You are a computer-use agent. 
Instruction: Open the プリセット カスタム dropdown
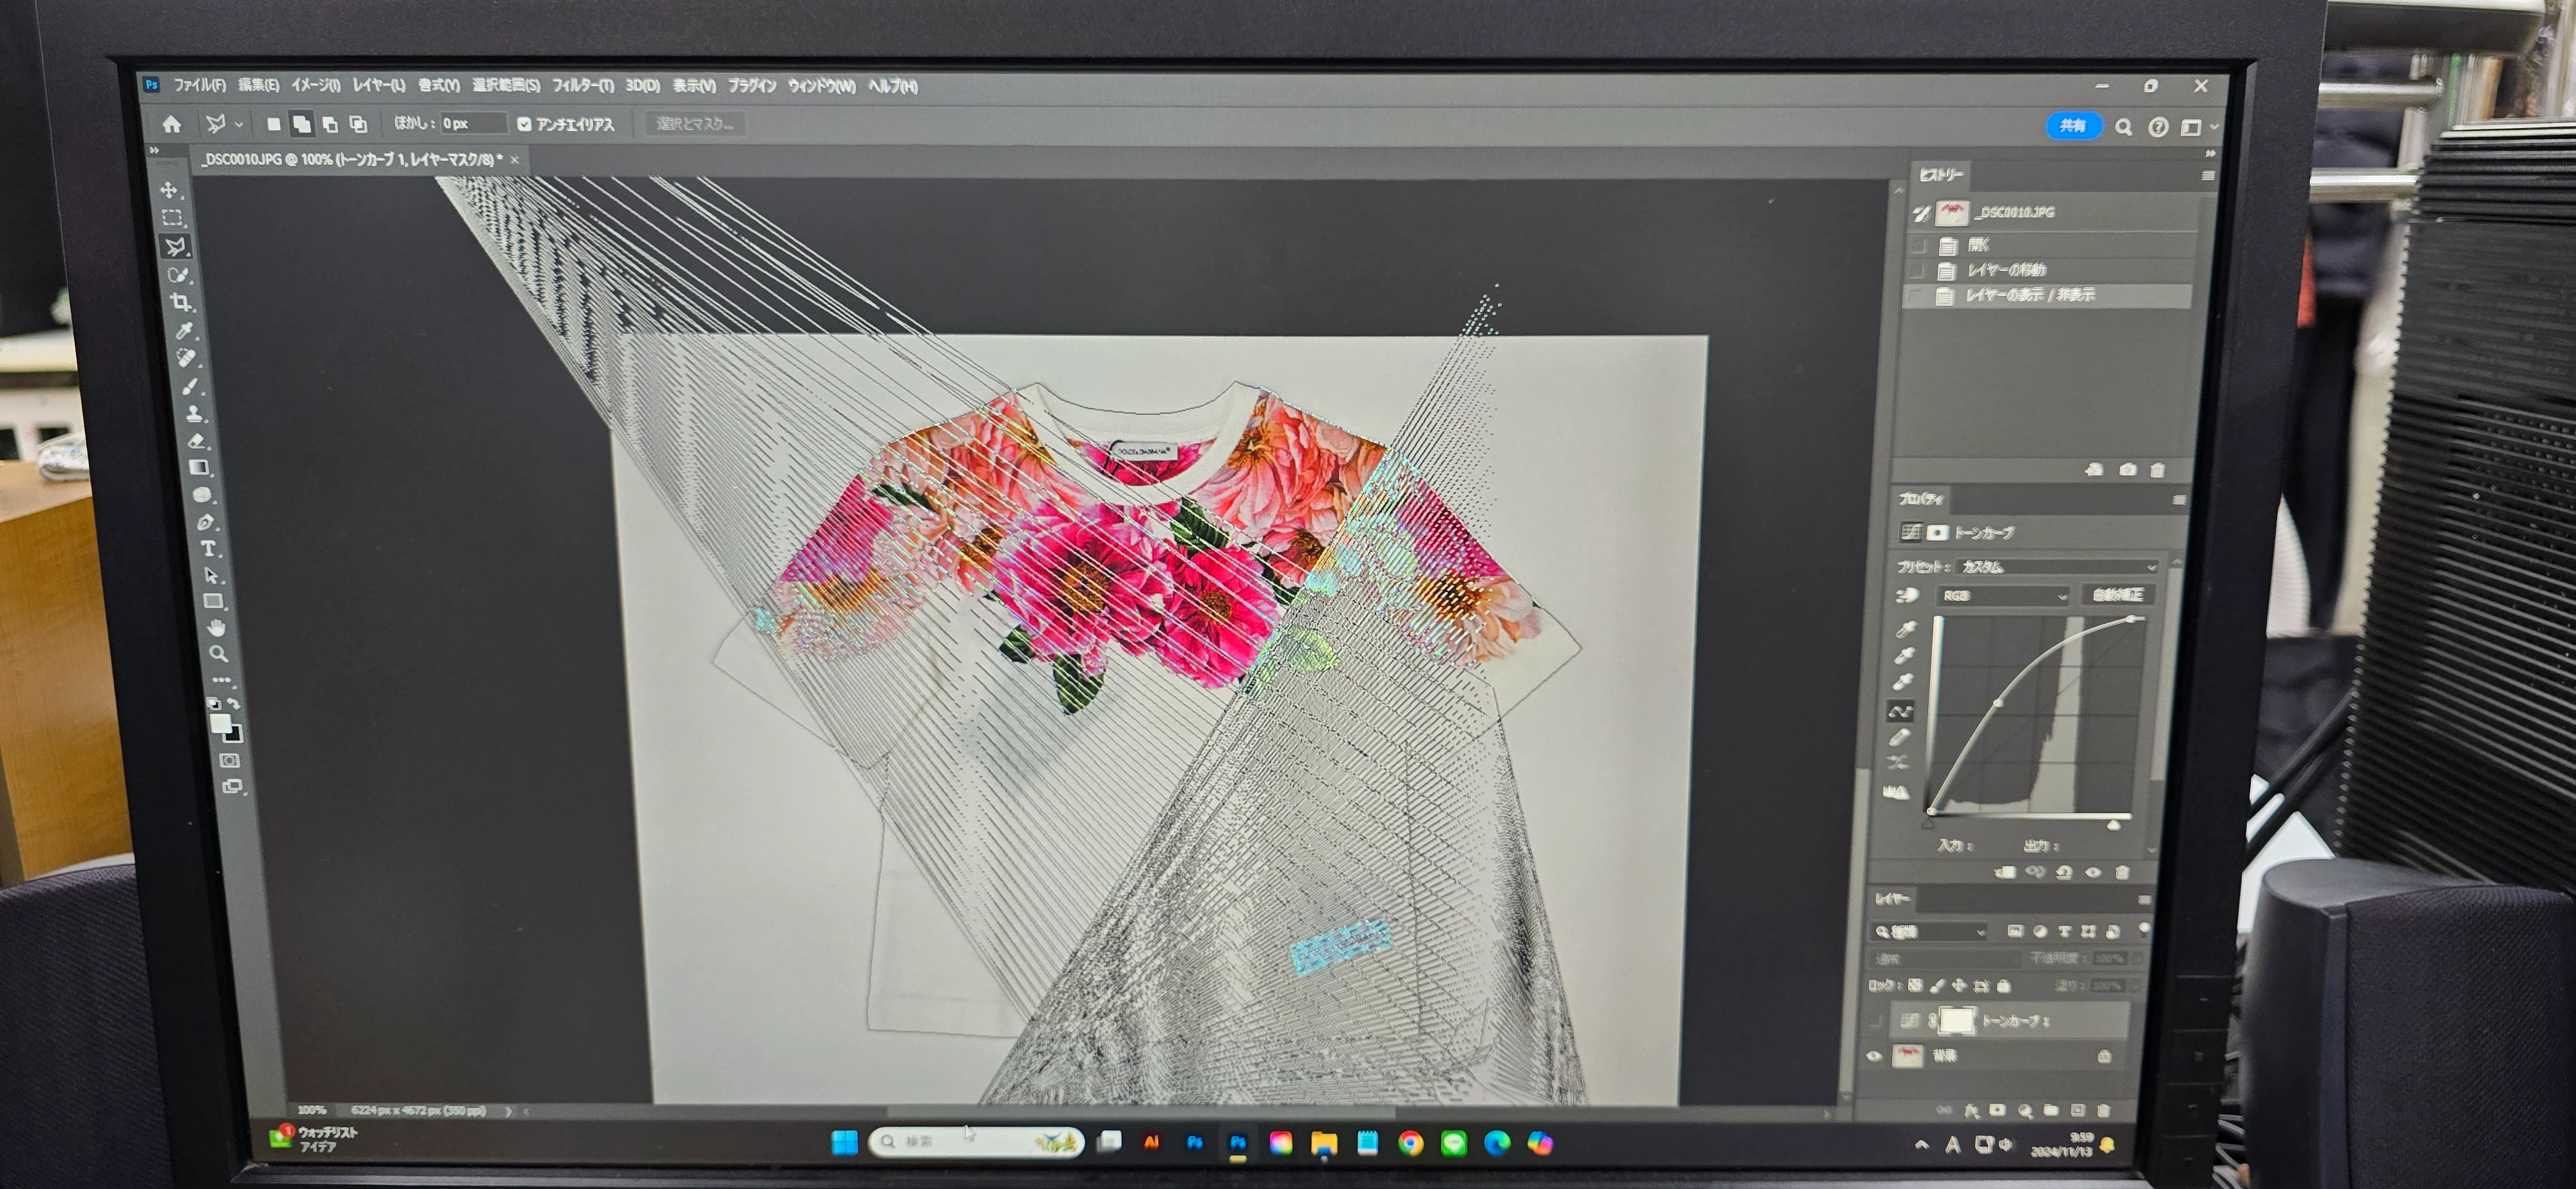[2056, 567]
